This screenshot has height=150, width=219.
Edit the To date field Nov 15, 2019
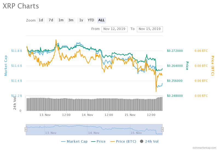click(150, 29)
